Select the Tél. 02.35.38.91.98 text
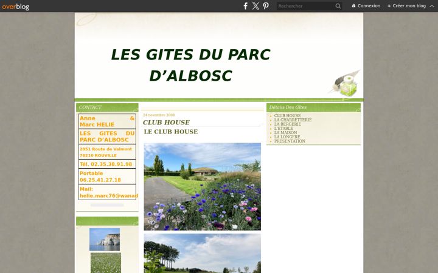 point(106,164)
